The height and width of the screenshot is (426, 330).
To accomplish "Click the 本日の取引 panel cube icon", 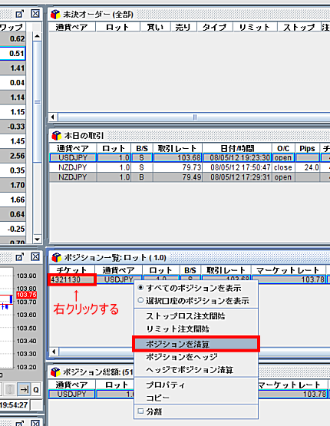I will click(x=56, y=135).
